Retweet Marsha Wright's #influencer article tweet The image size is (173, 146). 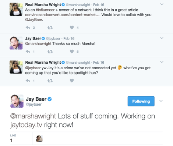pyautogui.click(x=50, y=28)
